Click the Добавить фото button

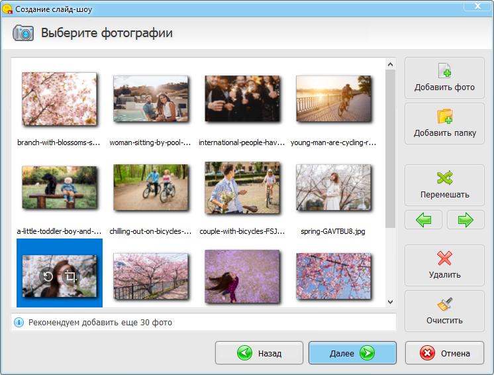pos(444,78)
